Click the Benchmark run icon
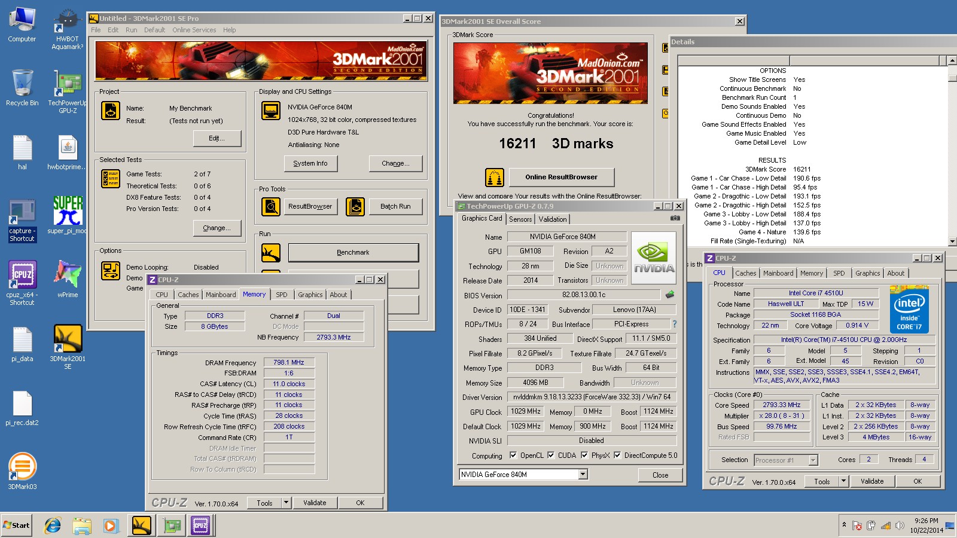Screen dimensions: 957x538 click(x=271, y=253)
